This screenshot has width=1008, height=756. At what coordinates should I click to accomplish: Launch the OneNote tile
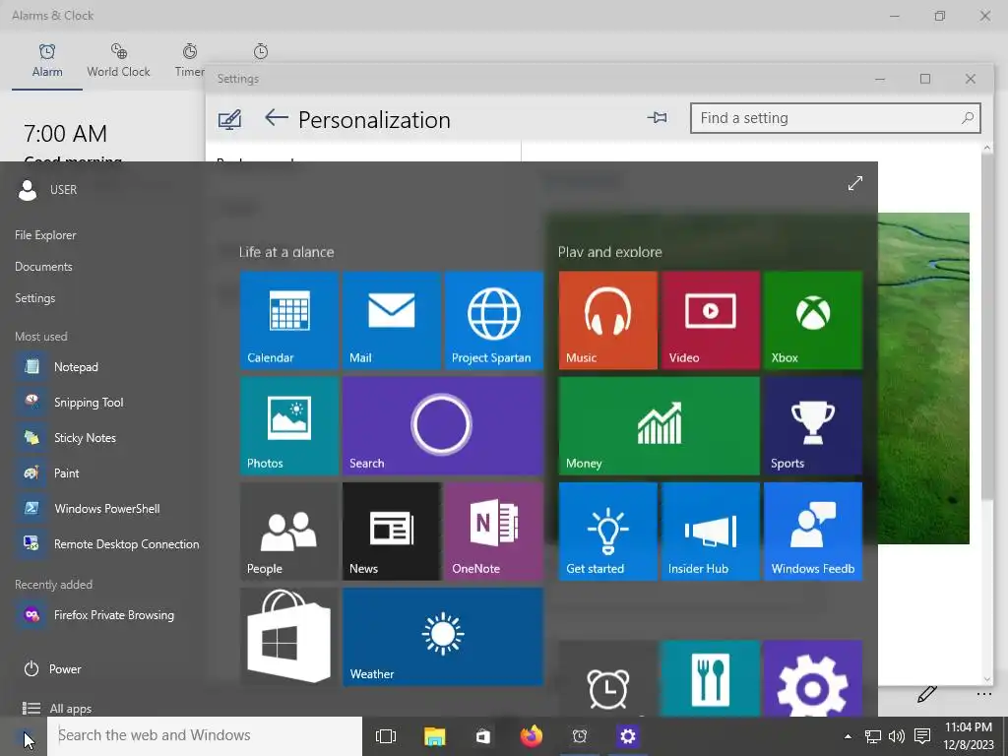[x=494, y=531]
